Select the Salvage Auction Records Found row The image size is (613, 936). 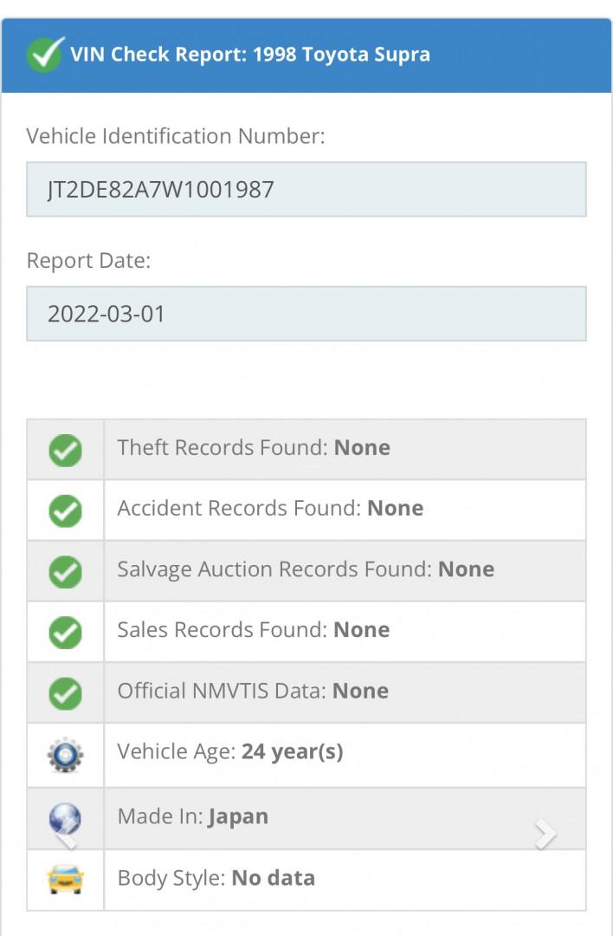[x=344, y=570]
